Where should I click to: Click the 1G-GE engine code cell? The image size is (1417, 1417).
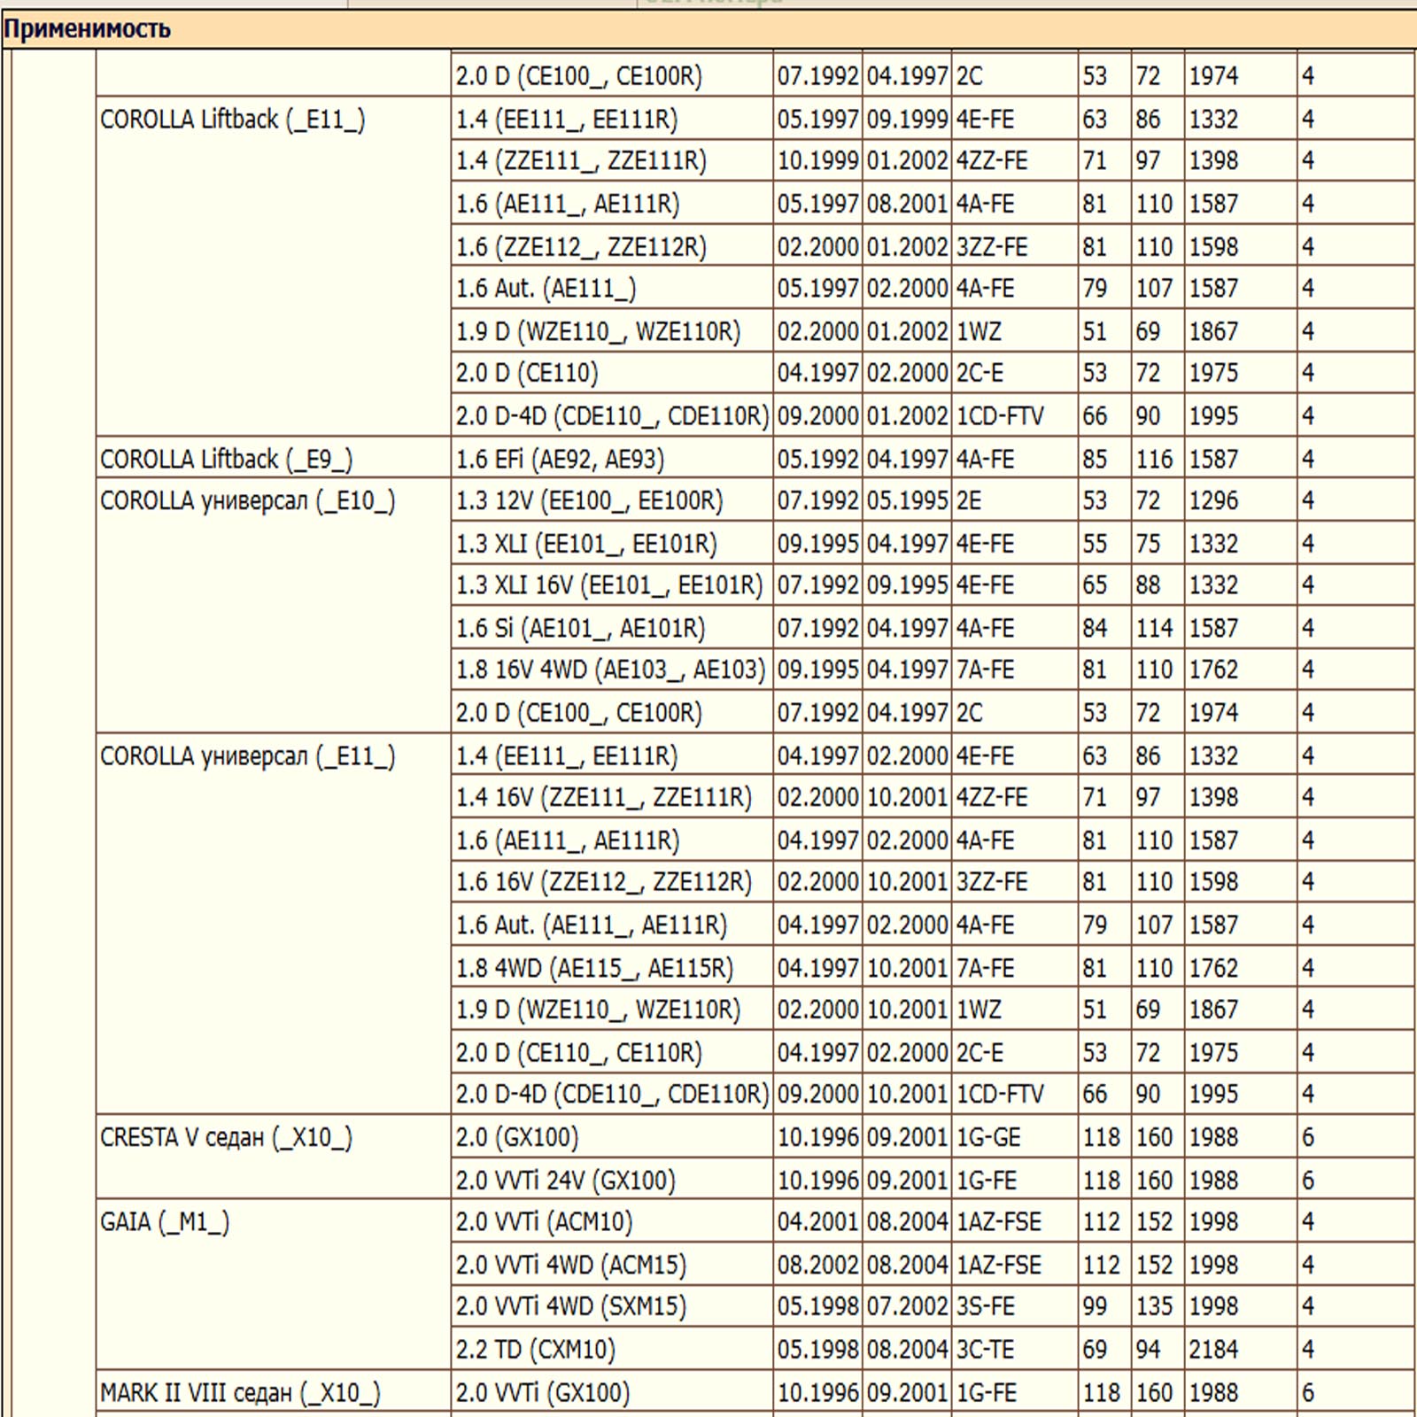pos(988,1137)
